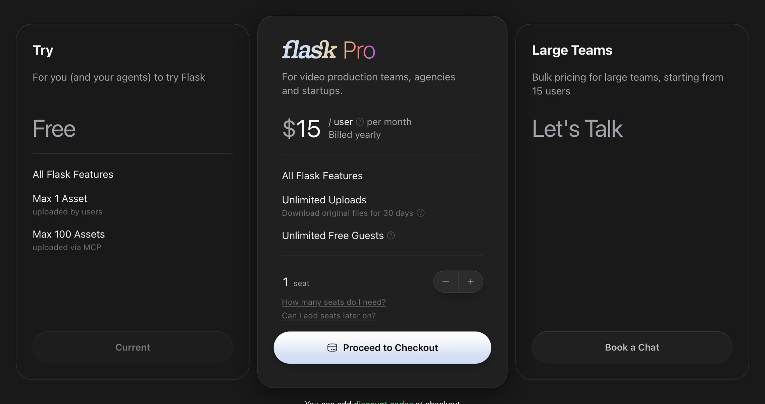Click Unlimited Uploads feature text
The height and width of the screenshot is (404, 765).
point(324,200)
